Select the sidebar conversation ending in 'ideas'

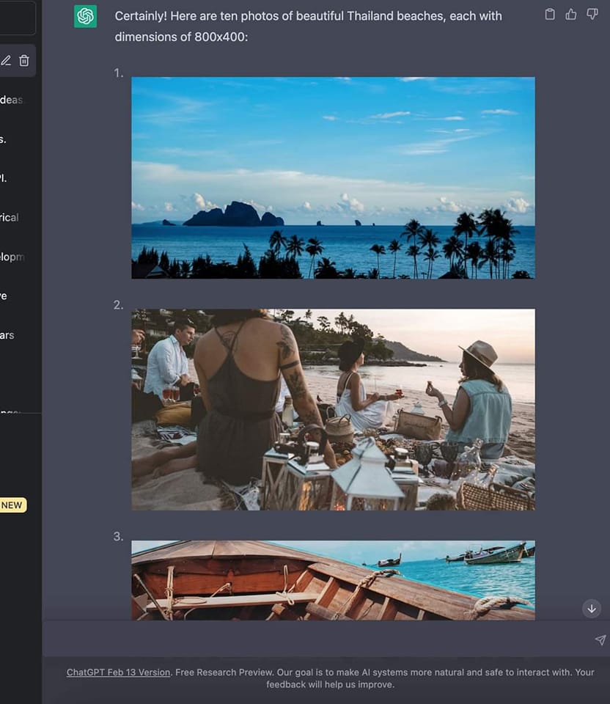click(11, 100)
